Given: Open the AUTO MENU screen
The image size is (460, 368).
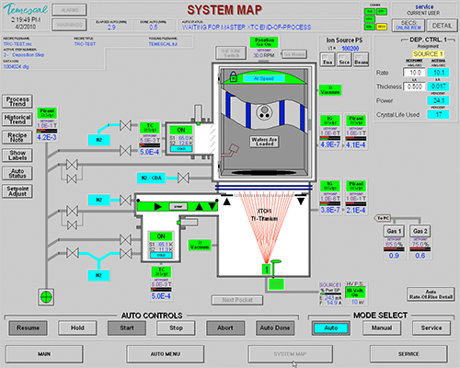Looking at the screenshot, I should [x=166, y=354].
